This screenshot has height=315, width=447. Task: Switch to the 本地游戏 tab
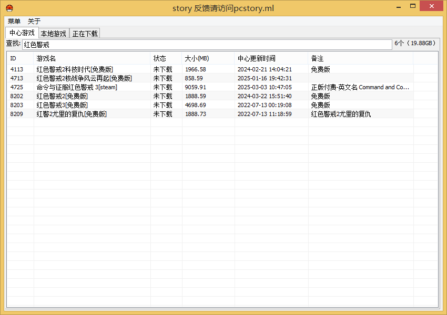[54, 34]
